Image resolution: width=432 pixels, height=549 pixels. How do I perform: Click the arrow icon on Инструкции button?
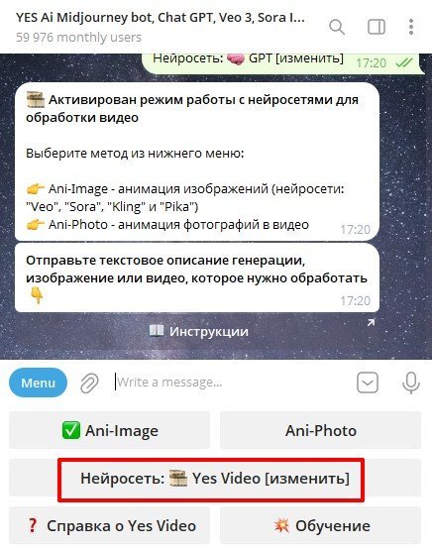(371, 322)
